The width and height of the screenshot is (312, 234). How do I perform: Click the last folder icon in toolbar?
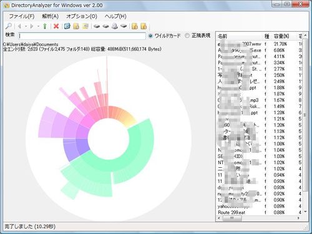click(144, 26)
